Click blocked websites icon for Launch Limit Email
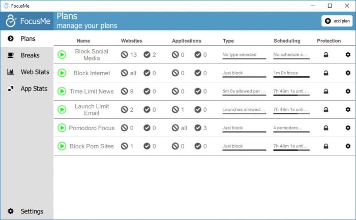The height and width of the screenshot is (220, 356). tap(125, 110)
